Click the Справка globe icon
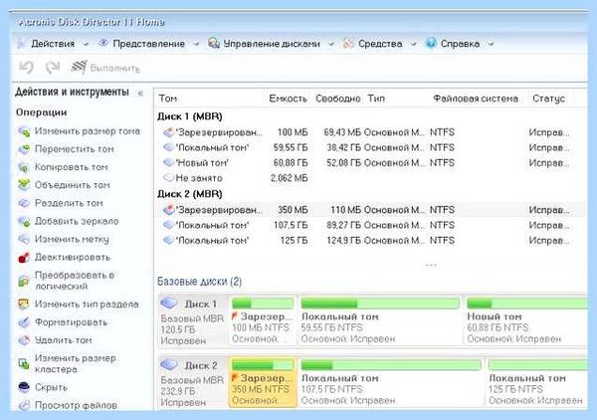 (431, 44)
